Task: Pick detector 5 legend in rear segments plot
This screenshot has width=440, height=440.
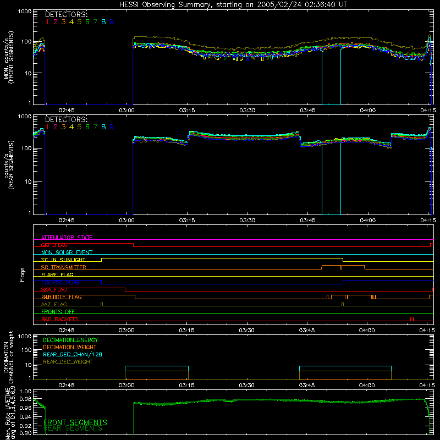Action: point(79,127)
